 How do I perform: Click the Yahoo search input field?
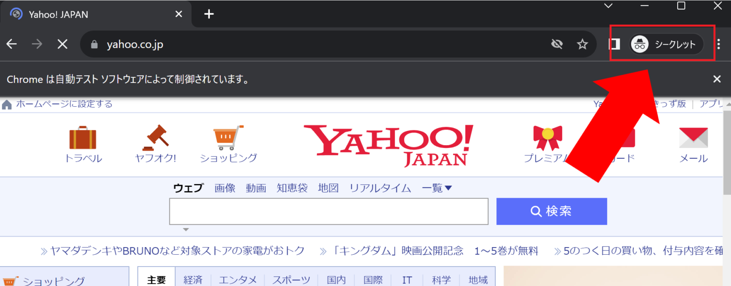(328, 211)
